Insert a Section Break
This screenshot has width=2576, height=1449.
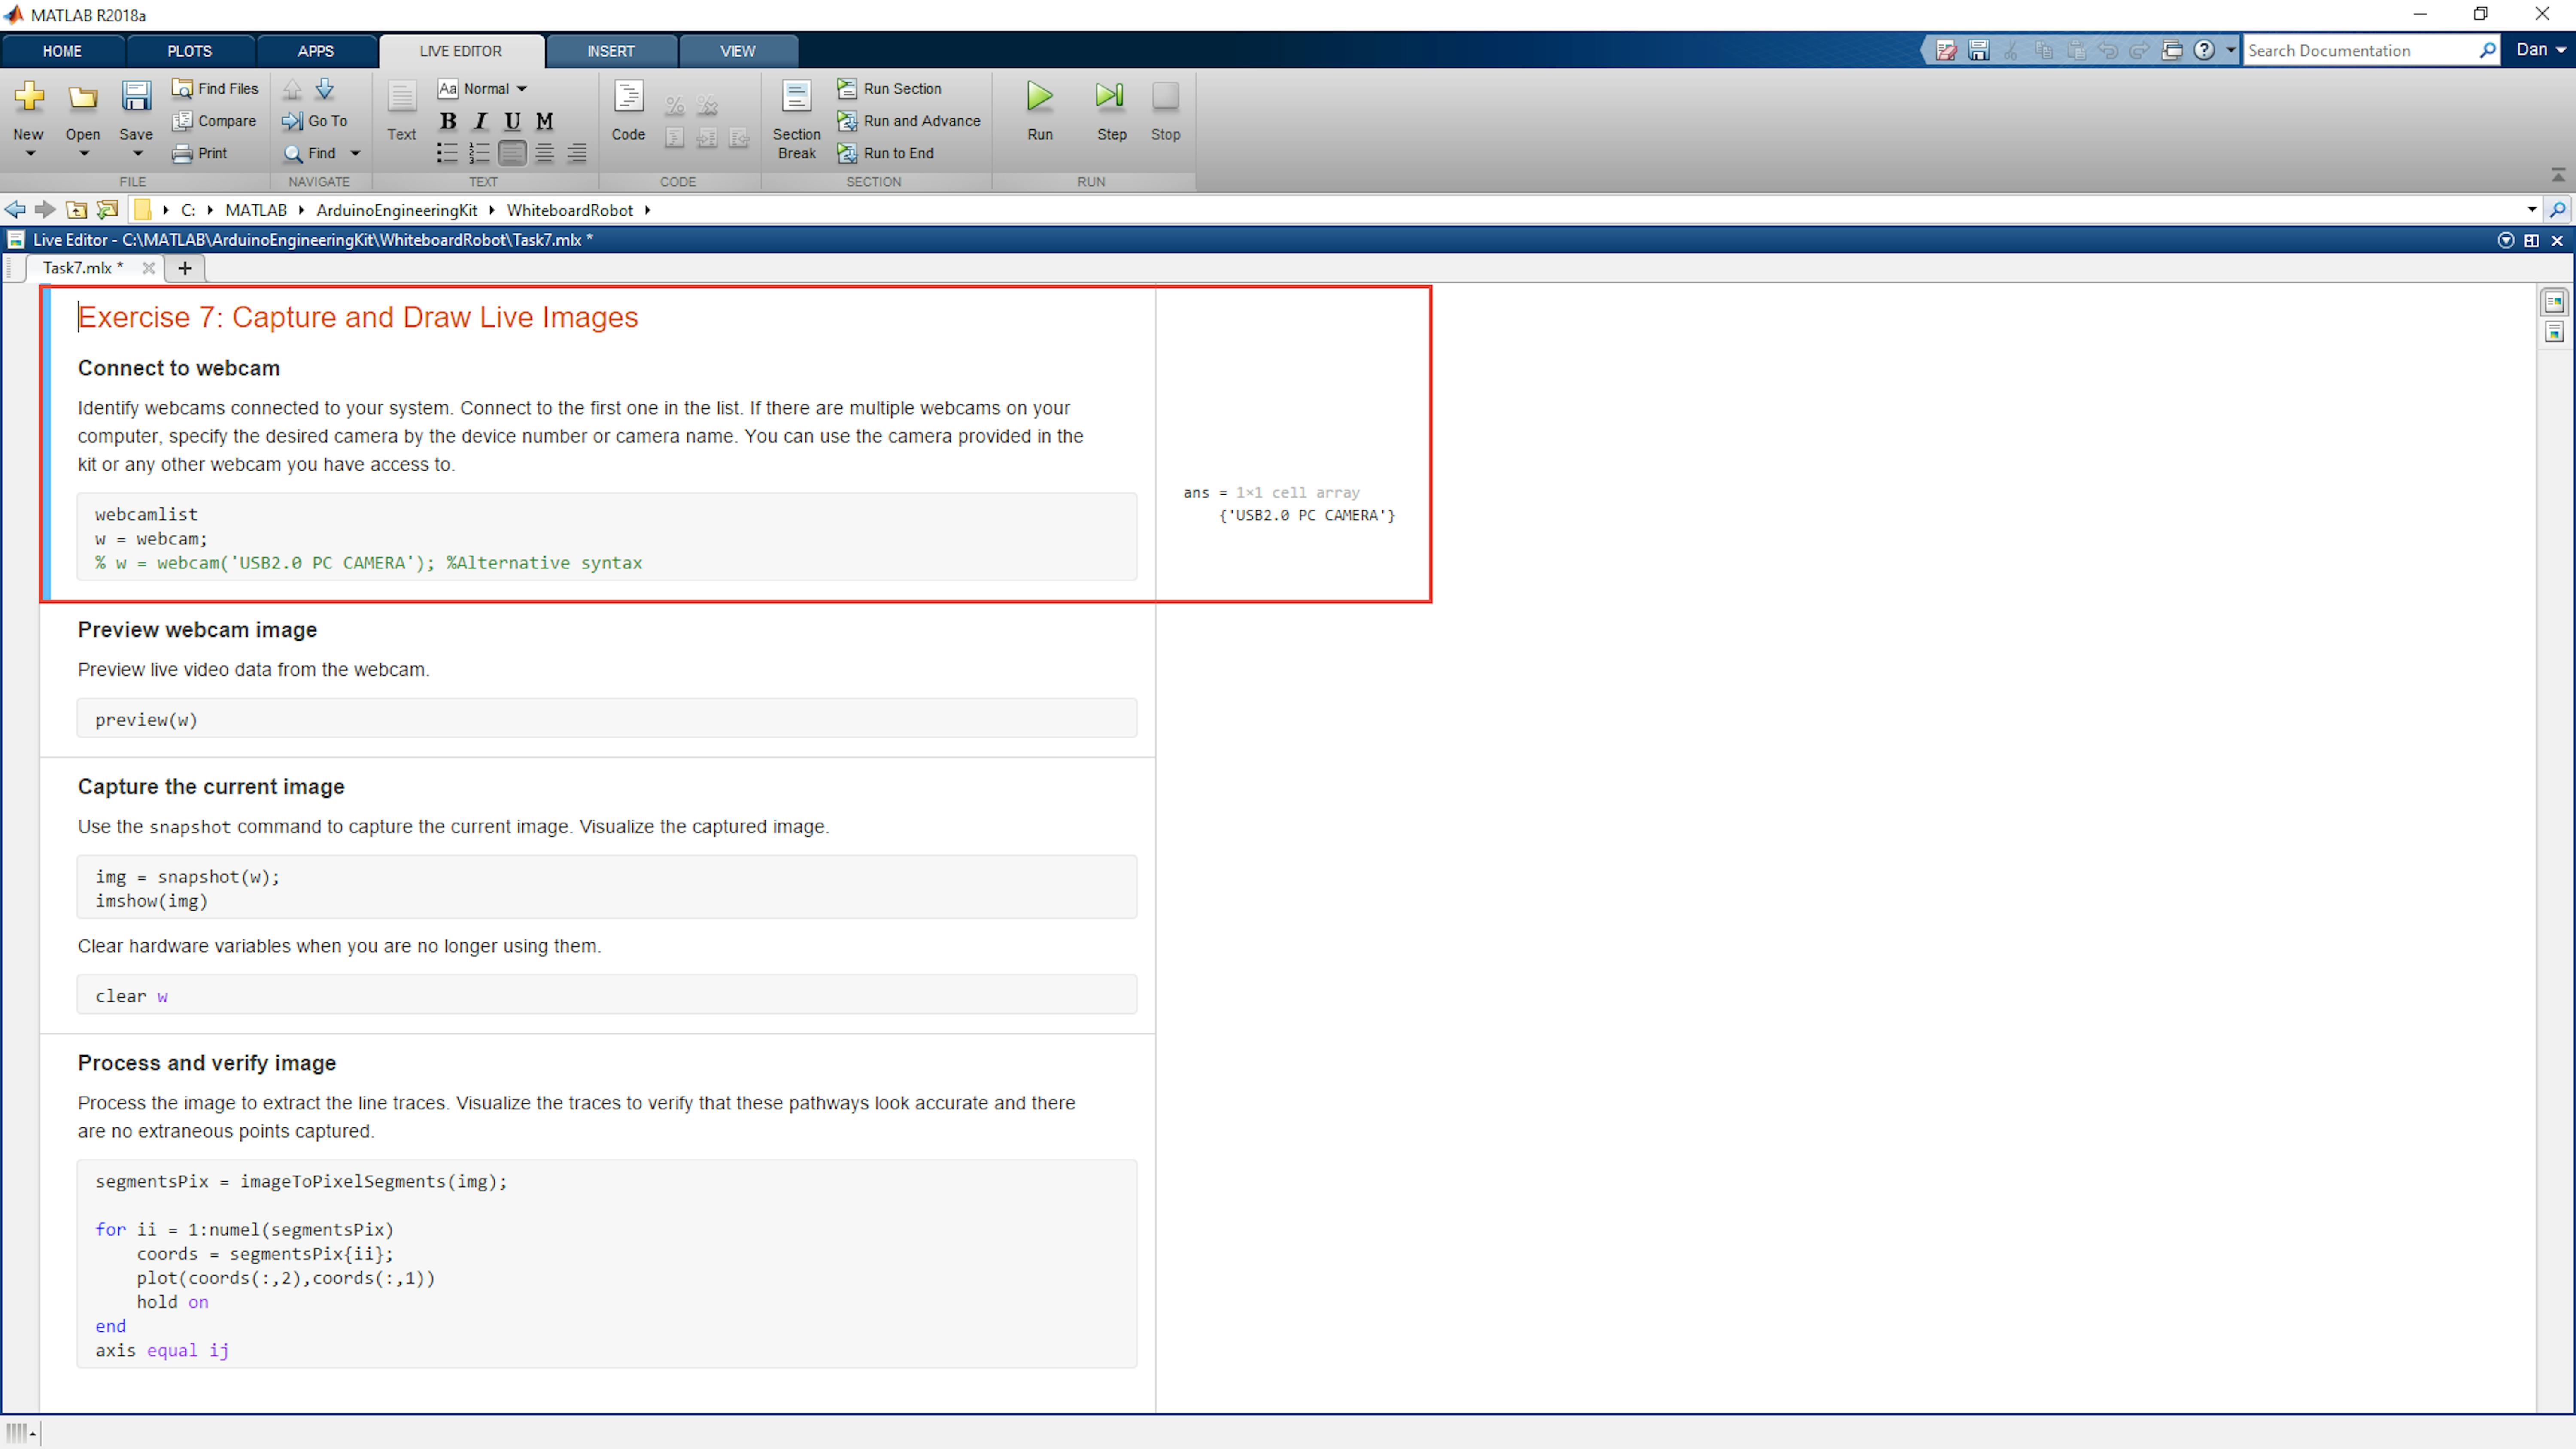796,120
